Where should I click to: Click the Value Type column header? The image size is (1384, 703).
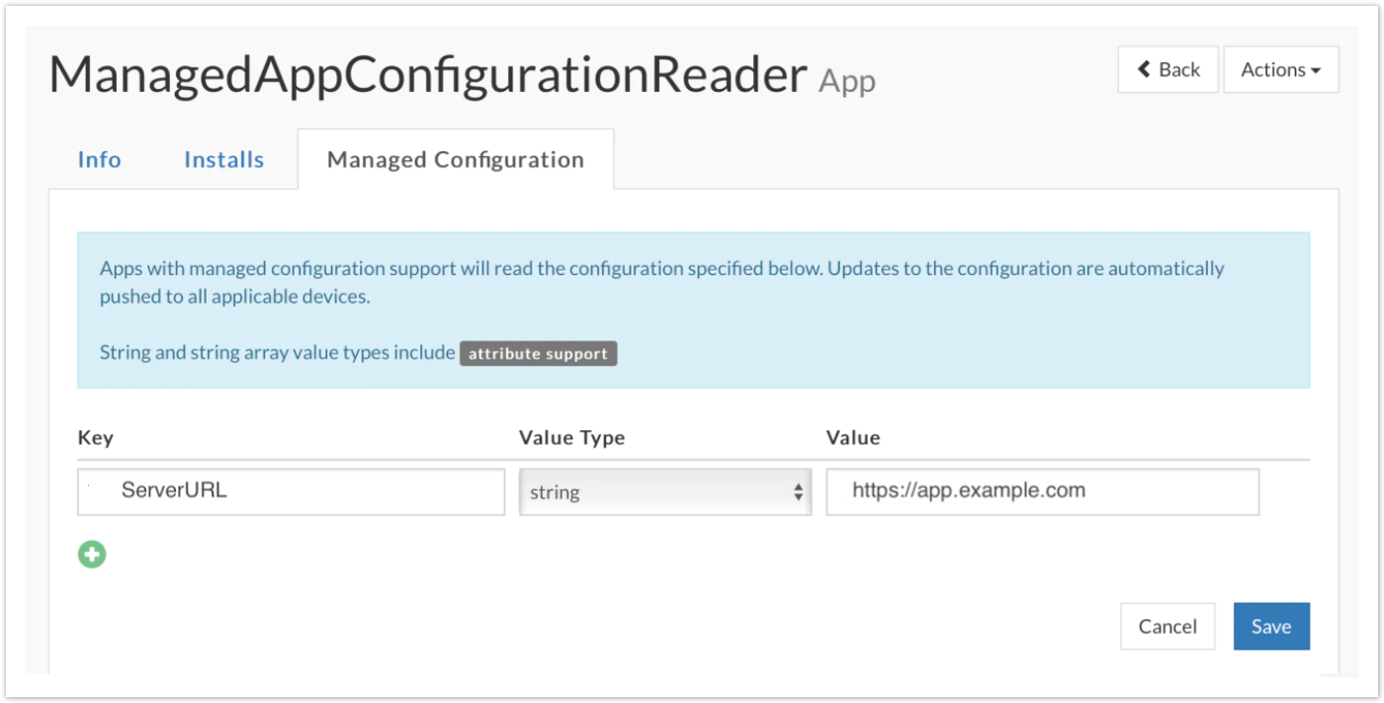[571, 437]
